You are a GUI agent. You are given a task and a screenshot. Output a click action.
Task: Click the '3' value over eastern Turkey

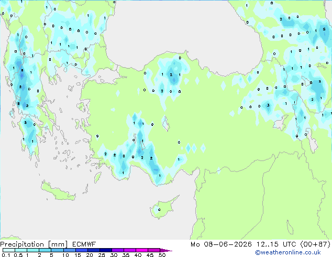(x=268, y=105)
